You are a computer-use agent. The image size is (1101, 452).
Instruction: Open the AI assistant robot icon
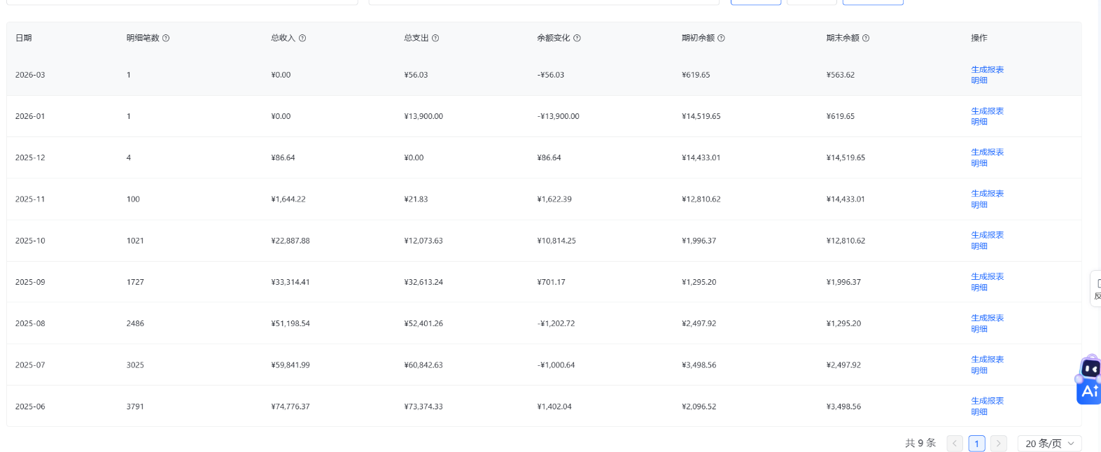pyautogui.click(x=1089, y=380)
